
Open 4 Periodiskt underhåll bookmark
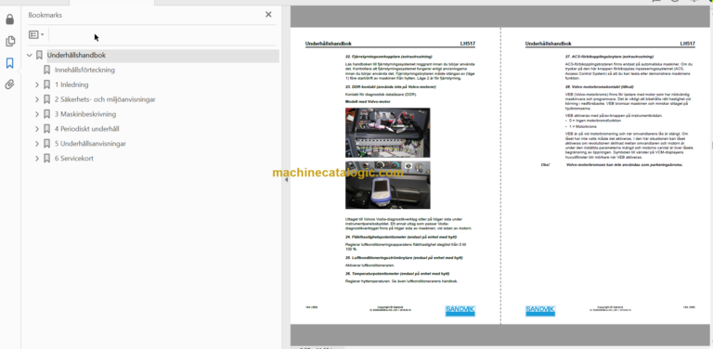tap(87, 129)
